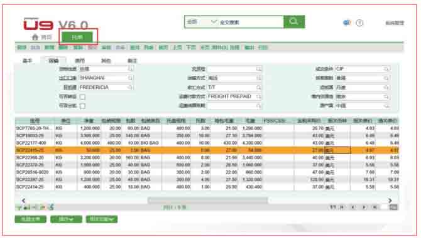421x238 pixels.
Task: Click the blue icon left of help
Action: (x=347, y=23)
